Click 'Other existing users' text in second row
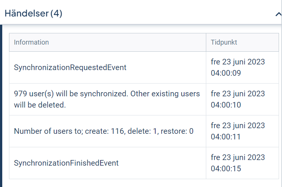282x187 pixels. tap(165, 94)
